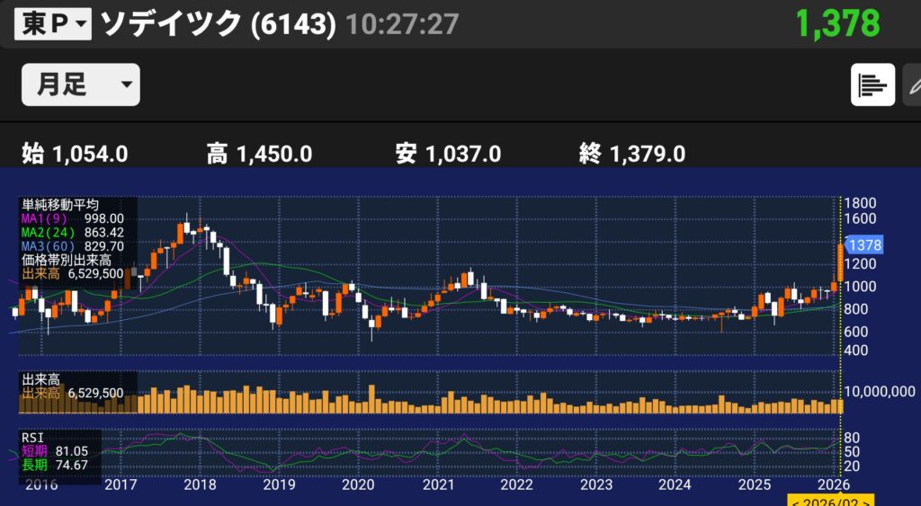
Task: Click the current price 1,378 in green
Action: [x=837, y=24]
